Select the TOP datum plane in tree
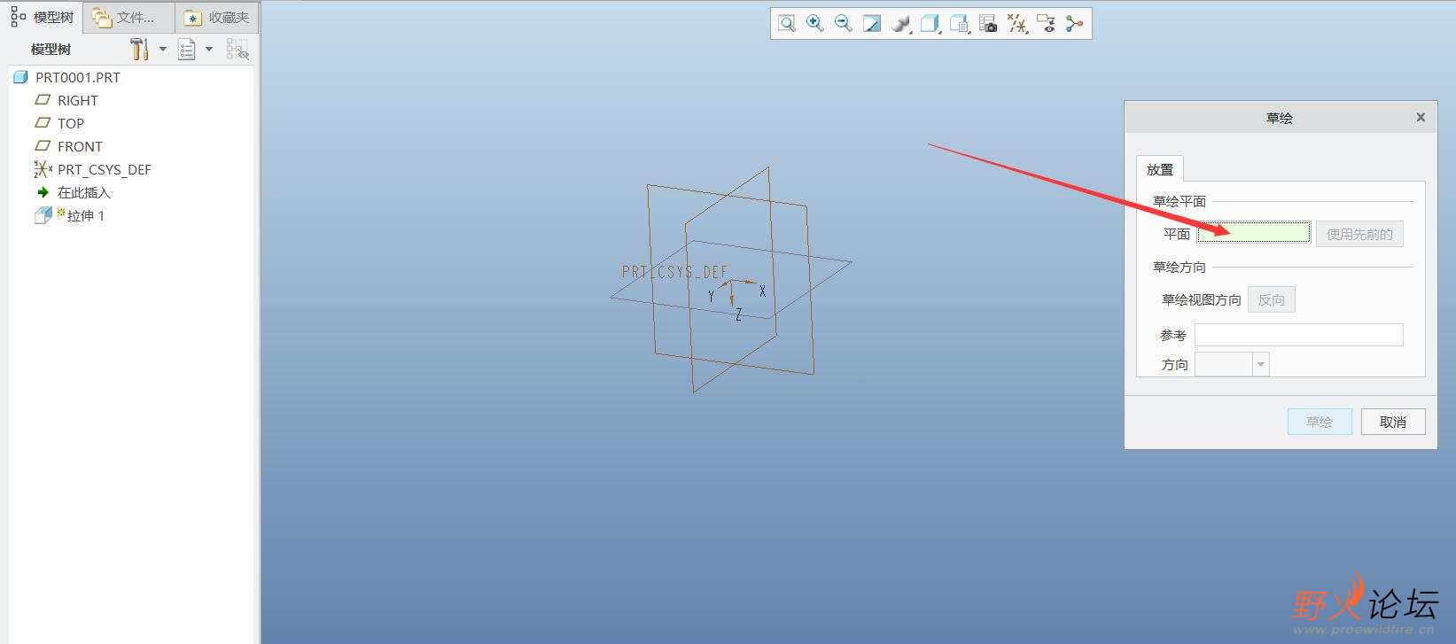 (71, 123)
